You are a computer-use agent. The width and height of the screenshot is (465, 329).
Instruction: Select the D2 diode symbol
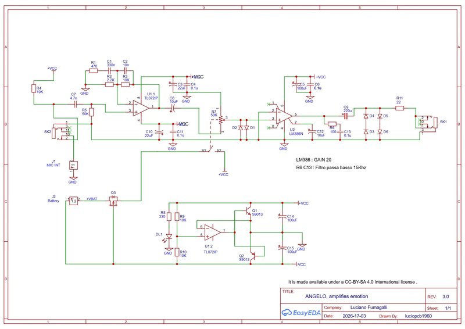[x=241, y=128]
